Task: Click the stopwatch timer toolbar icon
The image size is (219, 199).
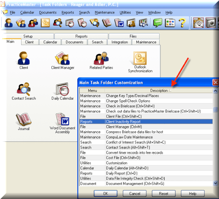Action: (x=198, y=23)
